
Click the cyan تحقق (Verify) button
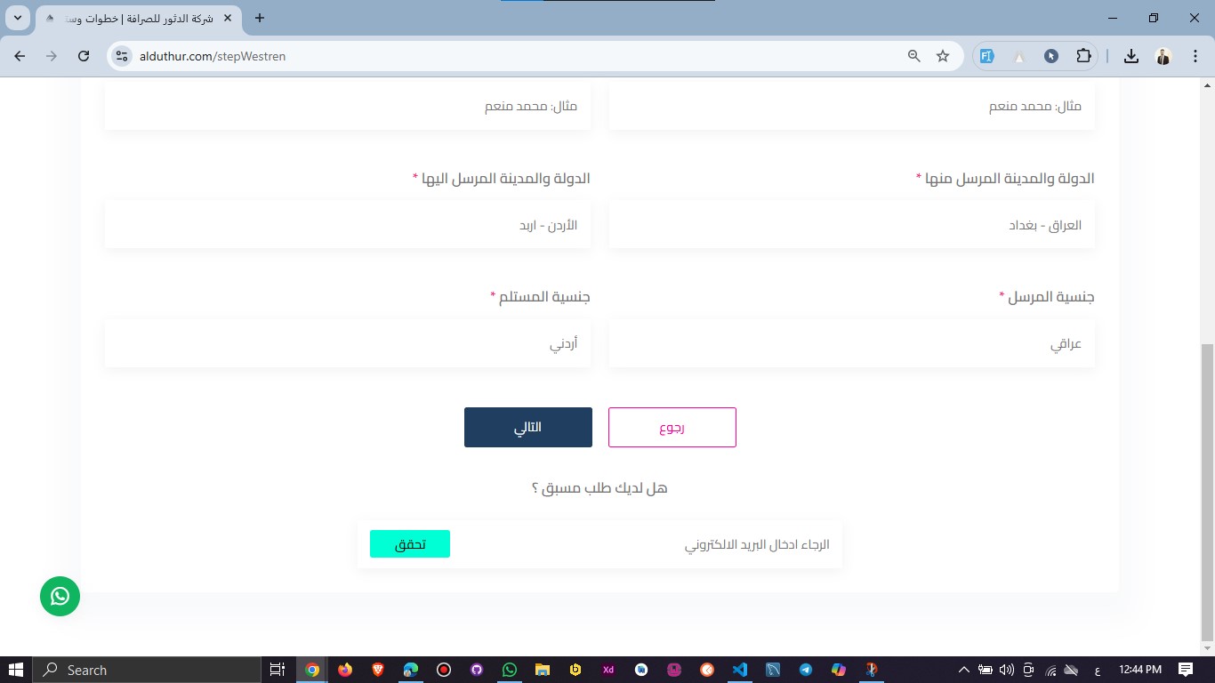tap(409, 544)
